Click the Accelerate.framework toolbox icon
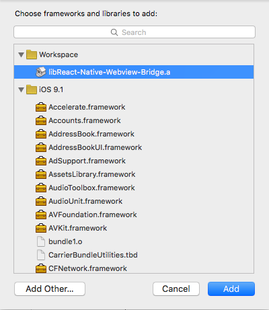The height and width of the screenshot is (310, 269). (x=41, y=107)
